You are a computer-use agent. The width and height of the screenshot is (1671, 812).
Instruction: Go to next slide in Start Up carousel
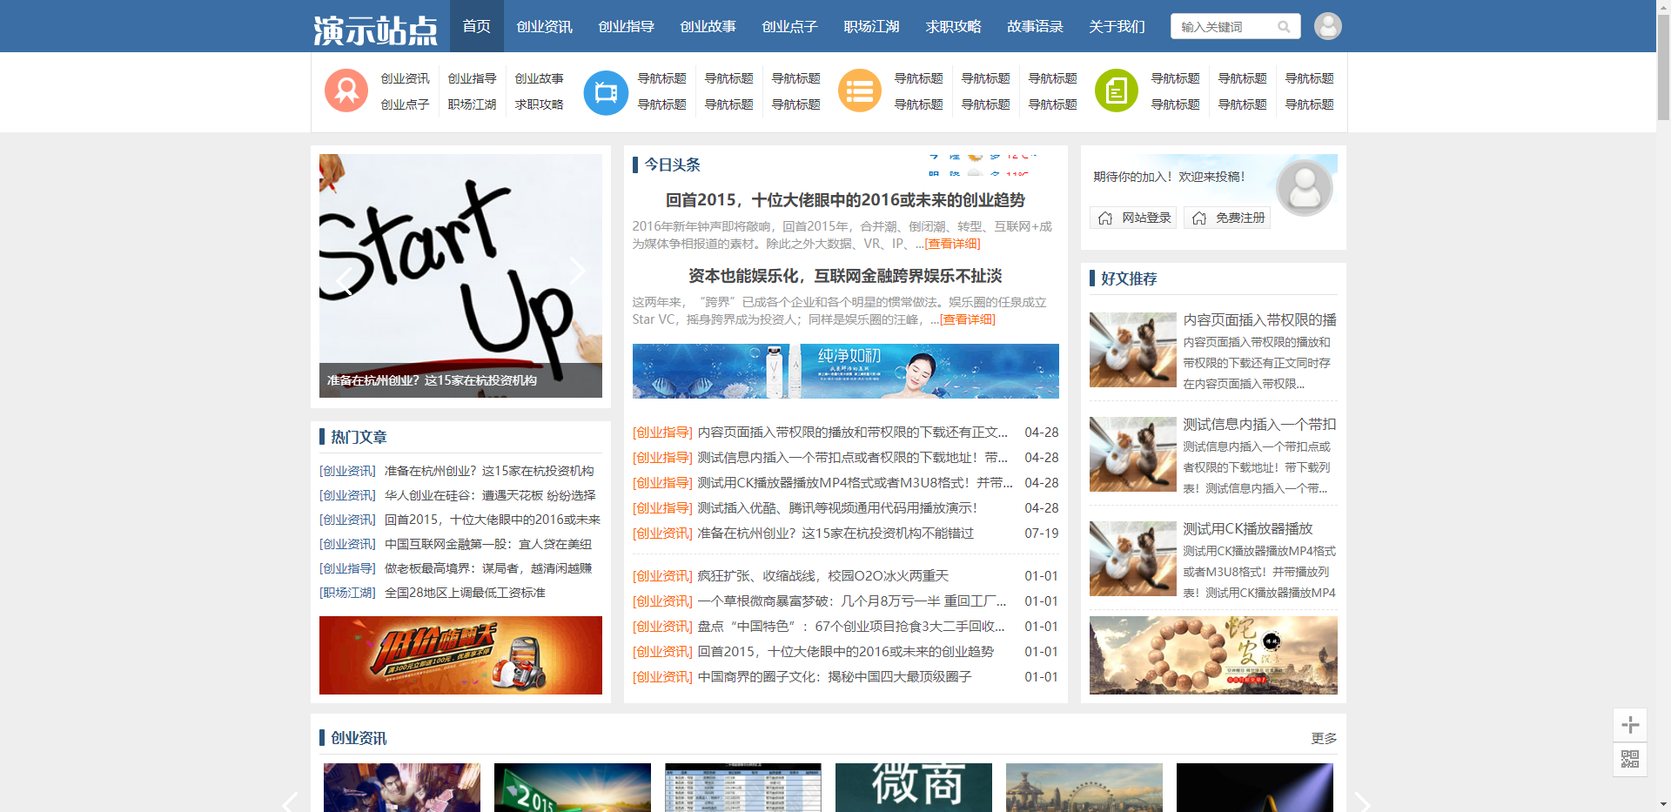pyautogui.click(x=577, y=271)
